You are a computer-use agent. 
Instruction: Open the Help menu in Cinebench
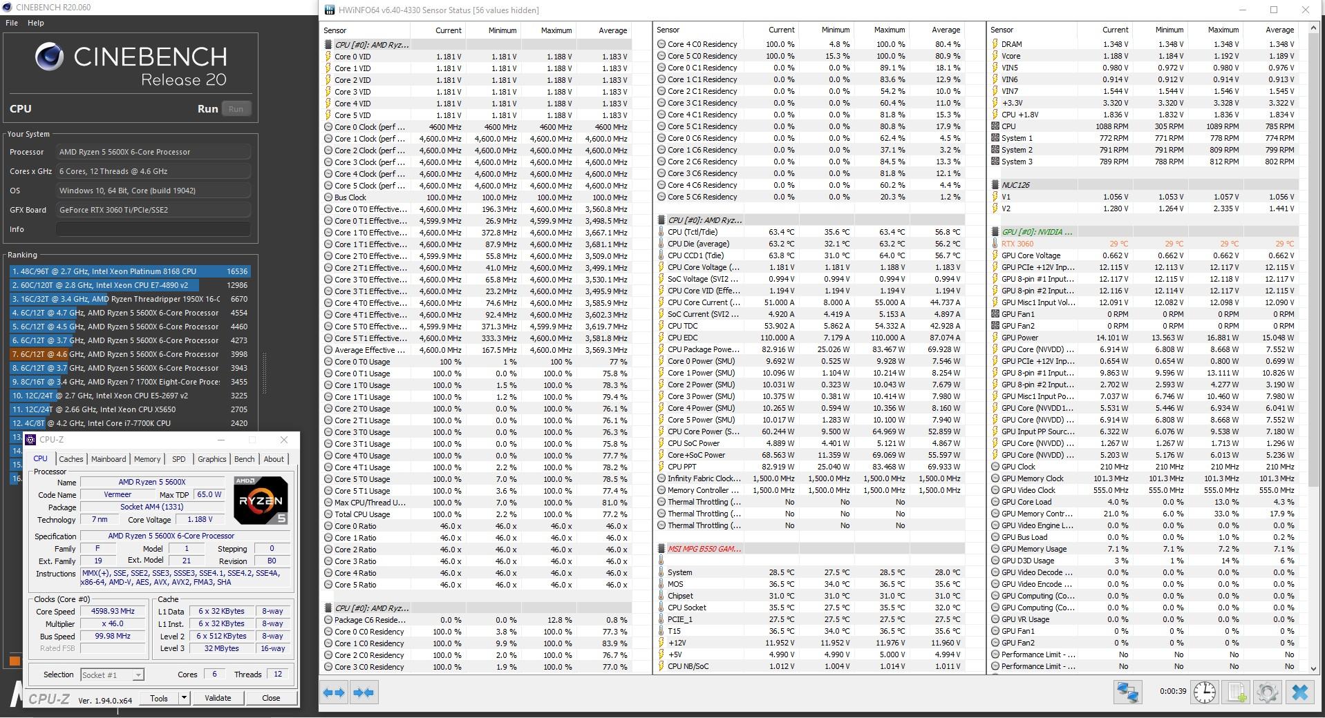tap(36, 23)
